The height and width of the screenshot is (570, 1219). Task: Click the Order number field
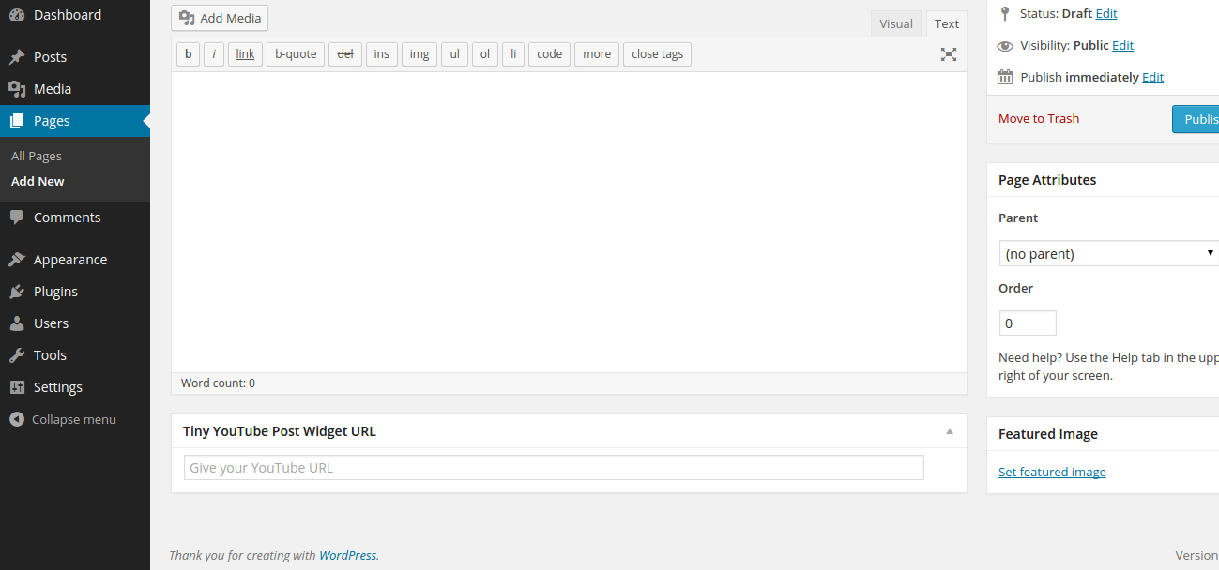[1028, 323]
